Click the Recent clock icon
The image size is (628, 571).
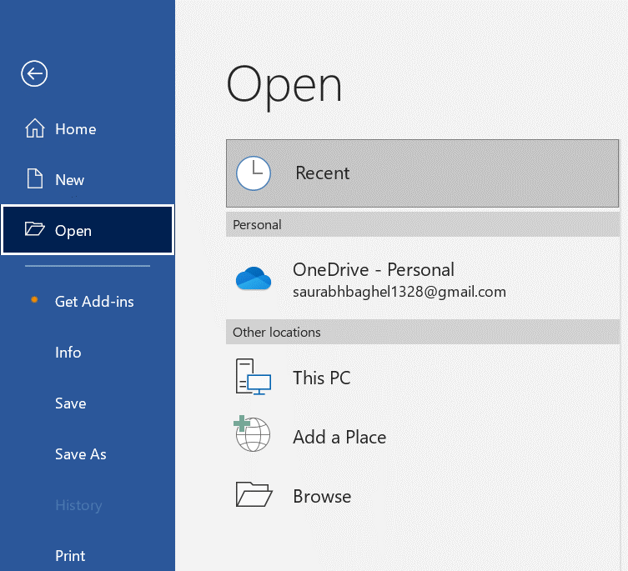pyautogui.click(x=254, y=173)
